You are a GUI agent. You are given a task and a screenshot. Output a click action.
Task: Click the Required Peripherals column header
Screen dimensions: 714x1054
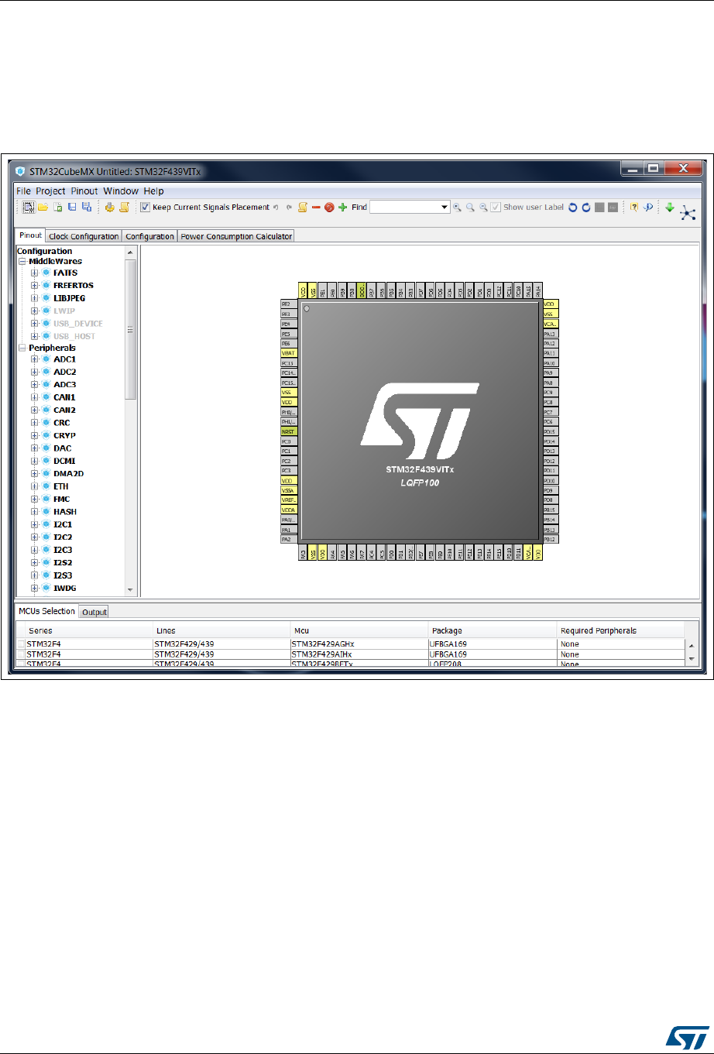click(621, 630)
